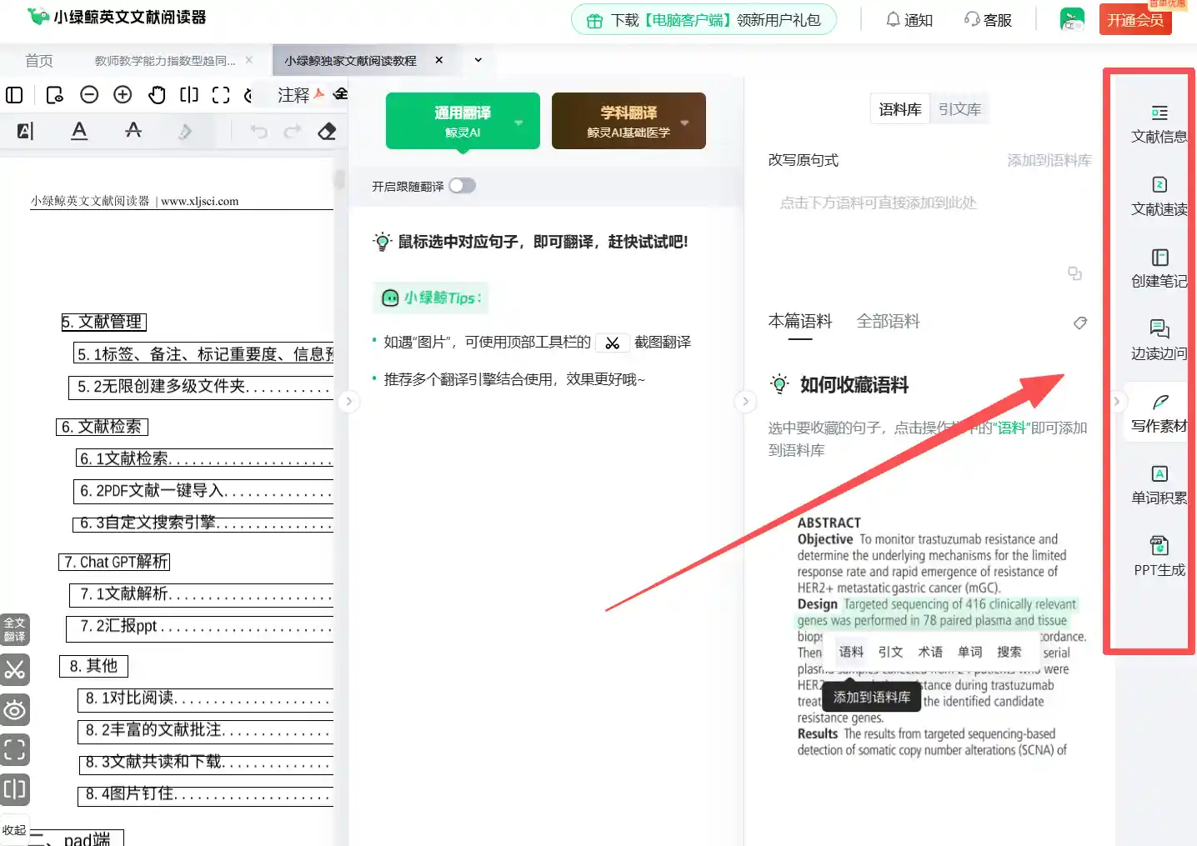Click the 开通会员 button
The height and width of the screenshot is (846, 1197).
(x=1134, y=20)
